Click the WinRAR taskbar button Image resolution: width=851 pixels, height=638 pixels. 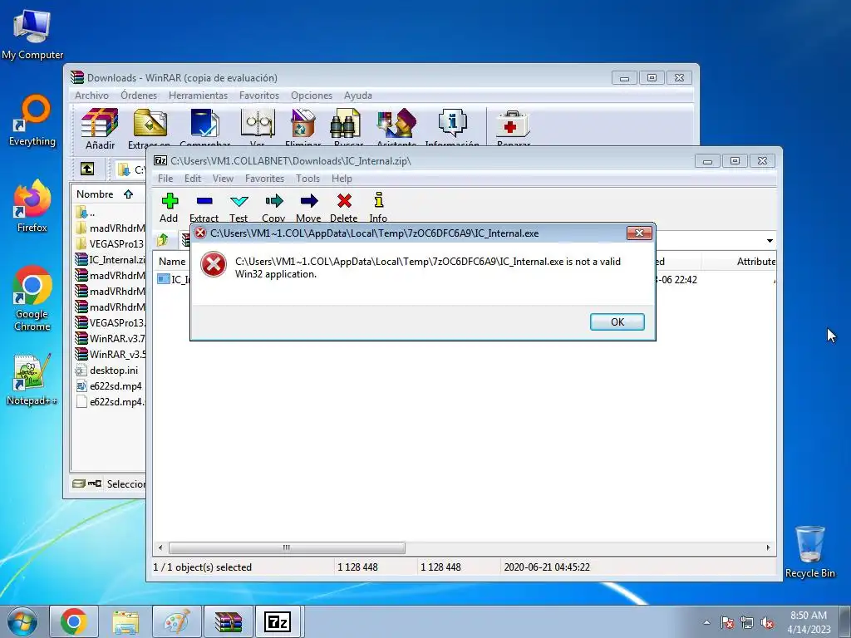coord(228,621)
